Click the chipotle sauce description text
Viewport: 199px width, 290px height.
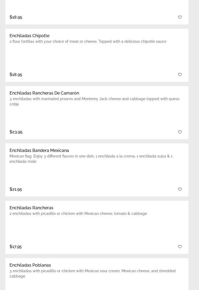click(x=88, y=41)
